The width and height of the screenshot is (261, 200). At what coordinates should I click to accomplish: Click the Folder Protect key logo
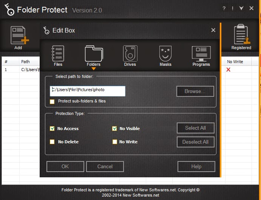(x=9, y=10)
